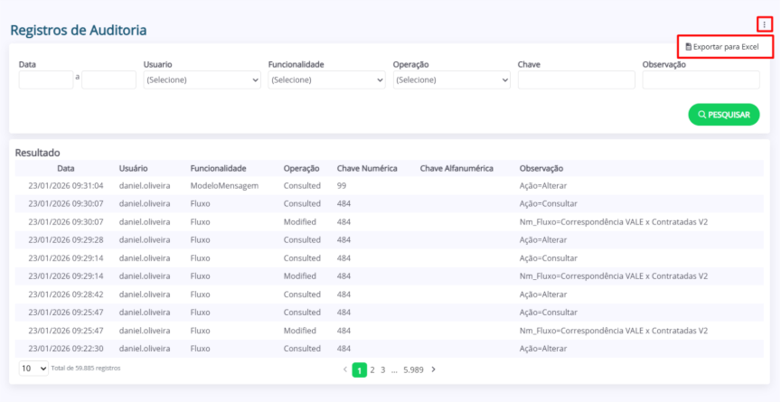Select the cell 23/01/2026 09:22:30

66,349
